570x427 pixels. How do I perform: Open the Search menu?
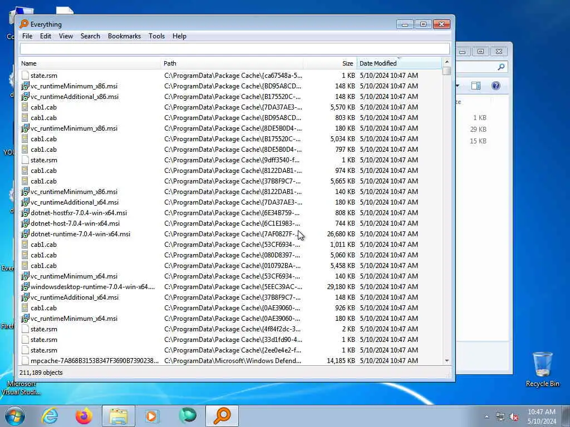click(90, 36)
